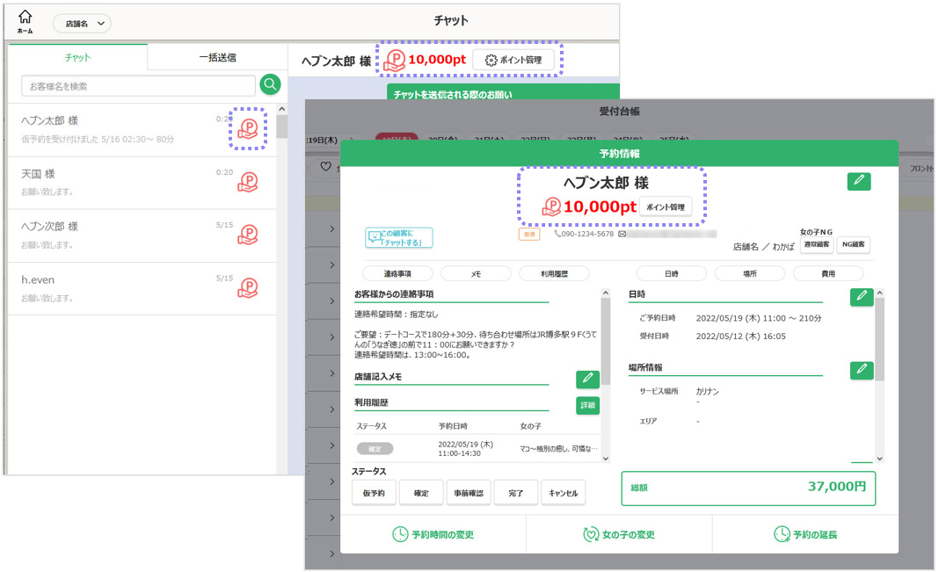This screenshot has width=939, height=572.
Task: Click the 詳細 button for 利用履歴
Action: [587, 405]
